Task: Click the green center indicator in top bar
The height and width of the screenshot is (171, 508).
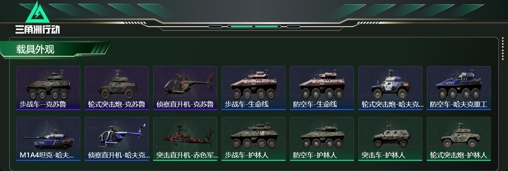Action: [x=254, y=26]
